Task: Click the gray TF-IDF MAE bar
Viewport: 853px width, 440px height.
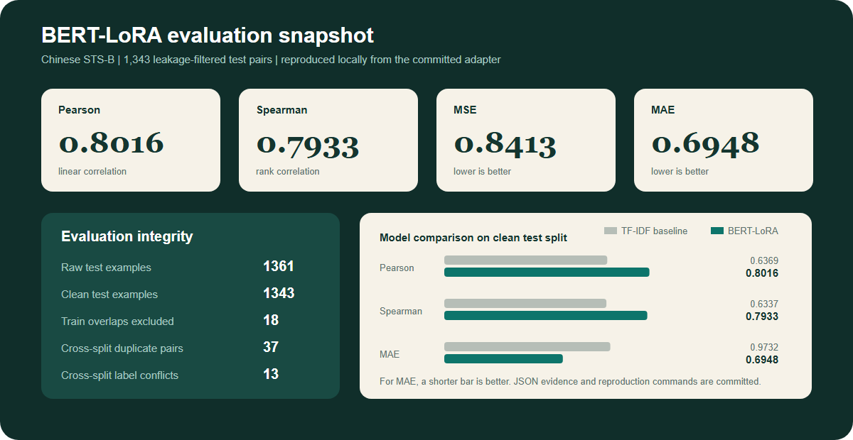Action: (x=527, y=346)
